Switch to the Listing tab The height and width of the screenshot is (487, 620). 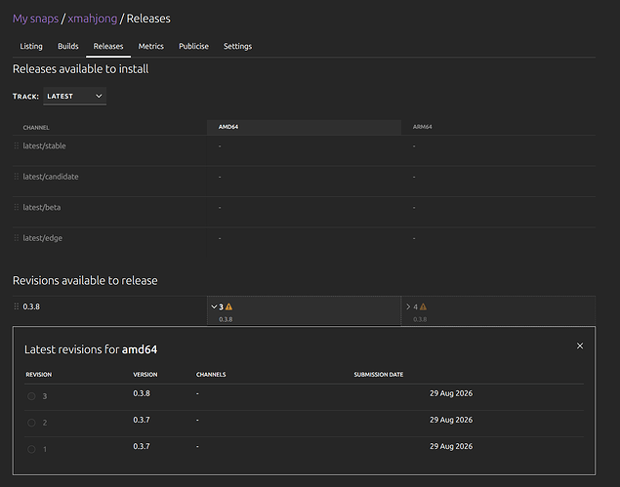point(31,46)
